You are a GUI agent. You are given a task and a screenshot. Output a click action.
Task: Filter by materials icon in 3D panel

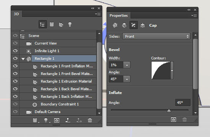coord(61,24)
